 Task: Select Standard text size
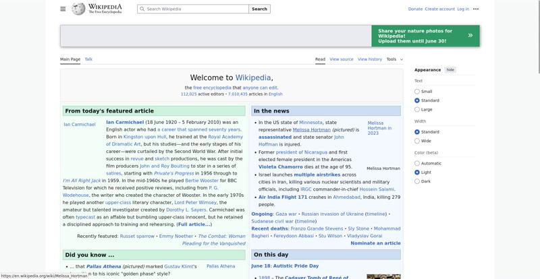click(x=416, y=100)
